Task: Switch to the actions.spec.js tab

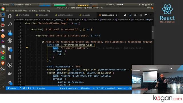Action: (64, 15)
